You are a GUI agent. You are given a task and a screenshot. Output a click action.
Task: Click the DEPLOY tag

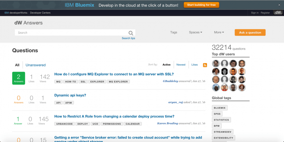click(83, 124)
